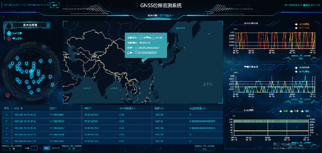Click the round dial icon beside 最大位移图

(x=9, y=26)
